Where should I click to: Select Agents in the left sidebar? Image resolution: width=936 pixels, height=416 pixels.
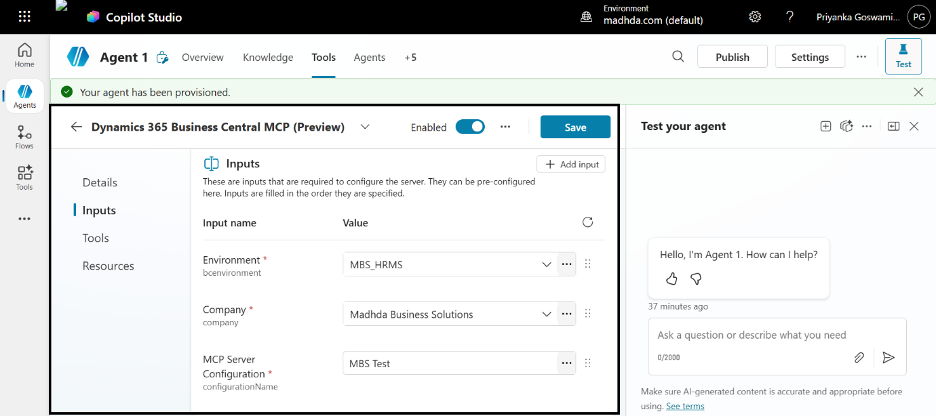point(24,96)
